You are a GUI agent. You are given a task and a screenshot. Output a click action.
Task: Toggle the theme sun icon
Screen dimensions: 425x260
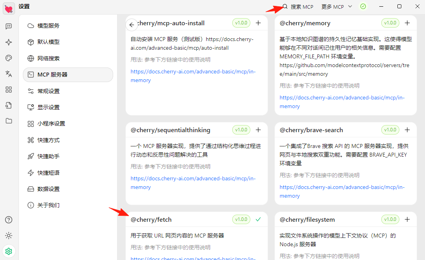[x=9, y=236]
